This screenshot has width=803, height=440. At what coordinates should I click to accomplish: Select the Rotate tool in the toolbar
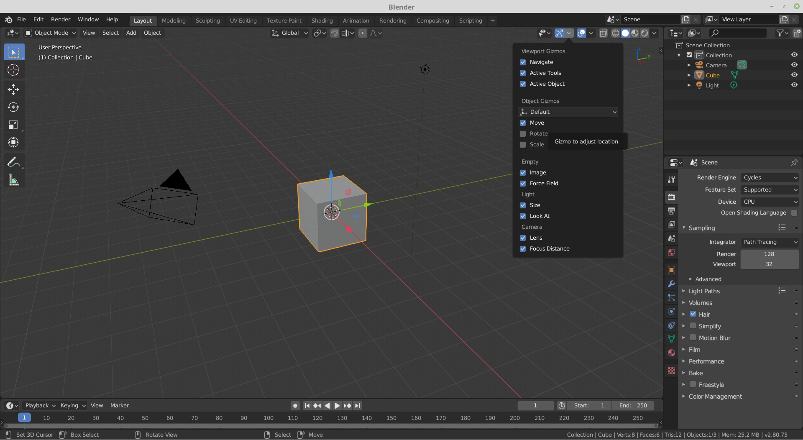point(13,107)
